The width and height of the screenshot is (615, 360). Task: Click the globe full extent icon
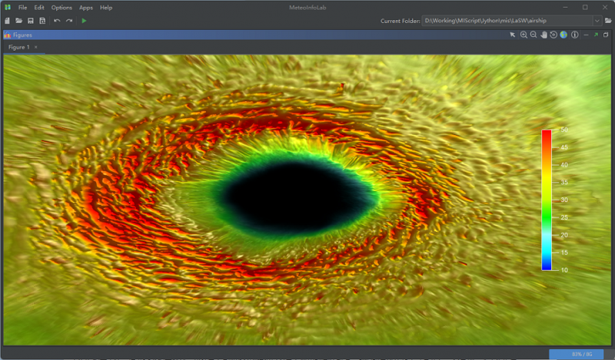(x=563, y=35)
